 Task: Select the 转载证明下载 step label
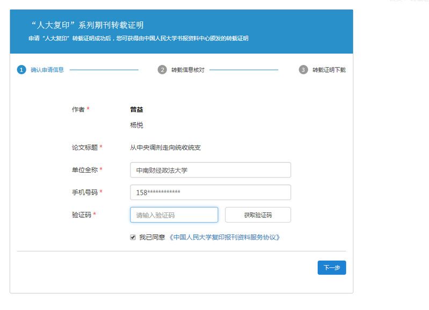tap(329, 70)
